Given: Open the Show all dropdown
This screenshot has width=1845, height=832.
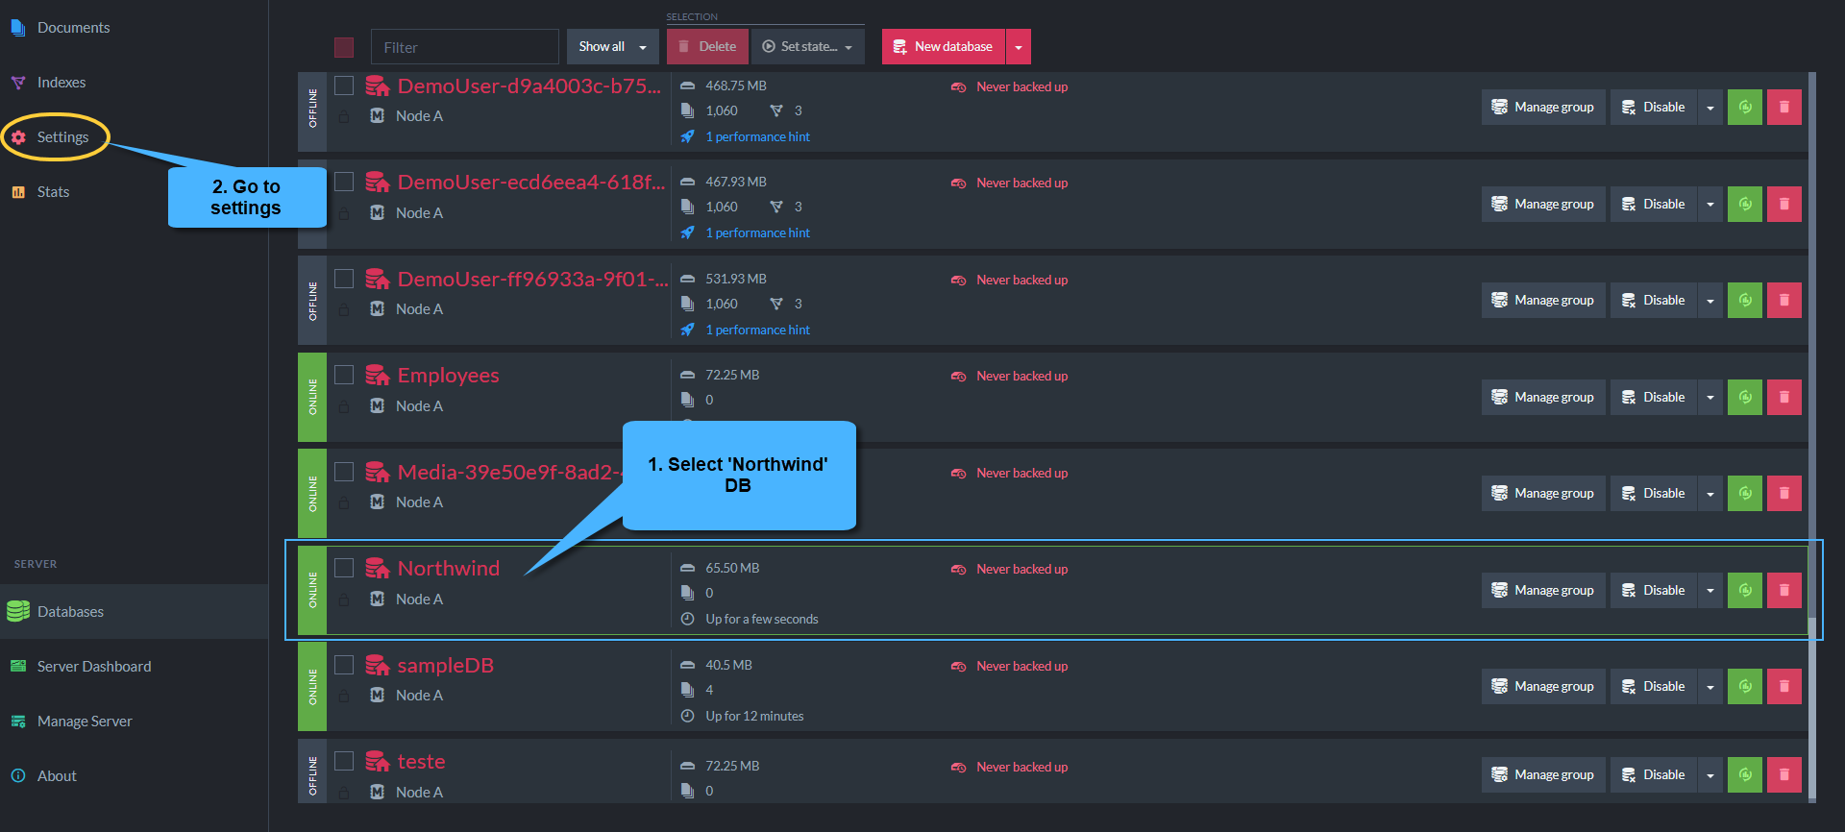Looking at the screenshot, I should (x=612, y=47).
